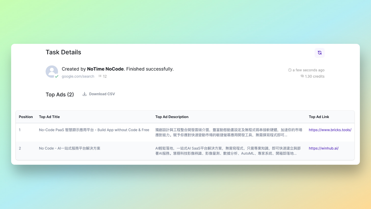
Task: Click the Position column header
Action: click(26, 117)
